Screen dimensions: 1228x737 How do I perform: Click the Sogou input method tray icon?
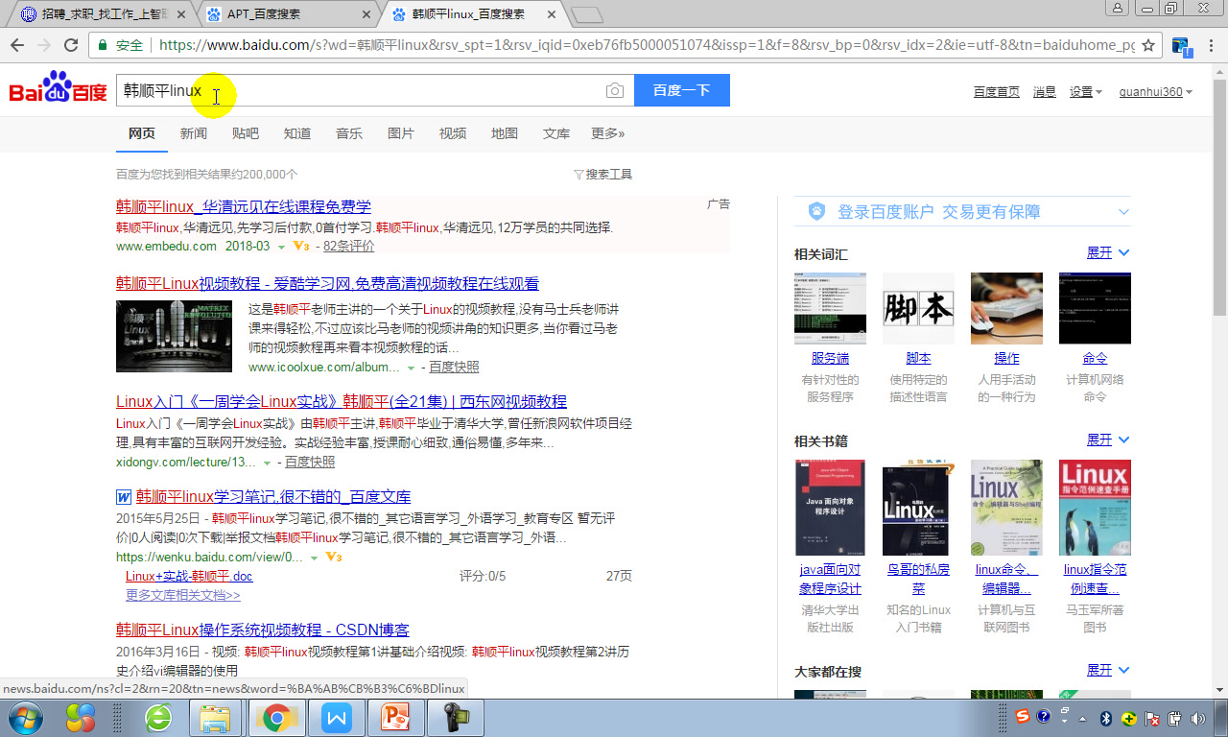pos(1023,717)
